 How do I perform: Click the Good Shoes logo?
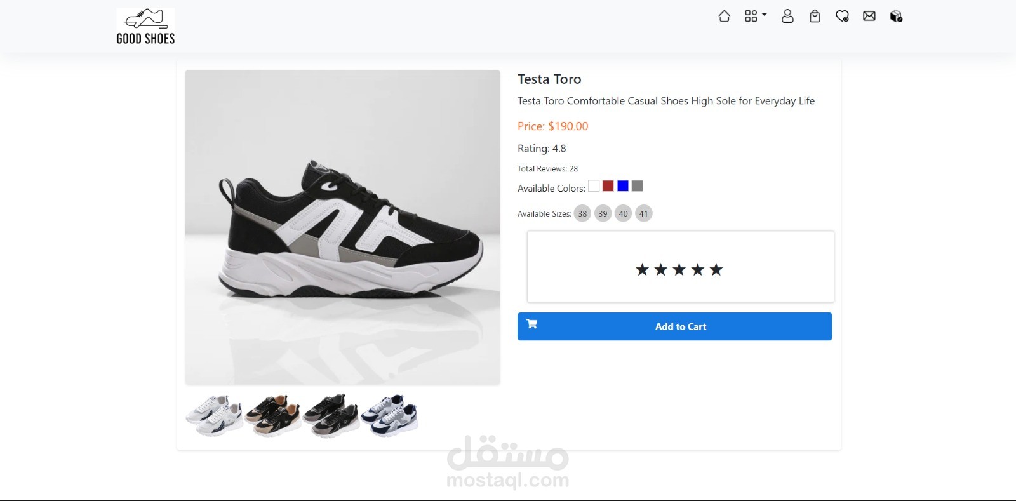[145, 27]
